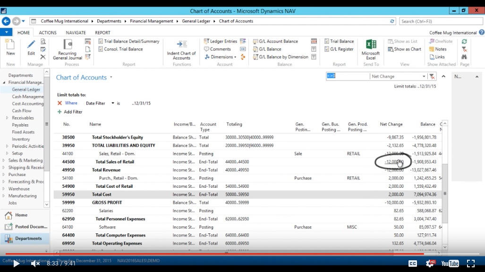Click General Ledger in breadcrumb
Screen dimensions: 485x272
click(196, 21)
